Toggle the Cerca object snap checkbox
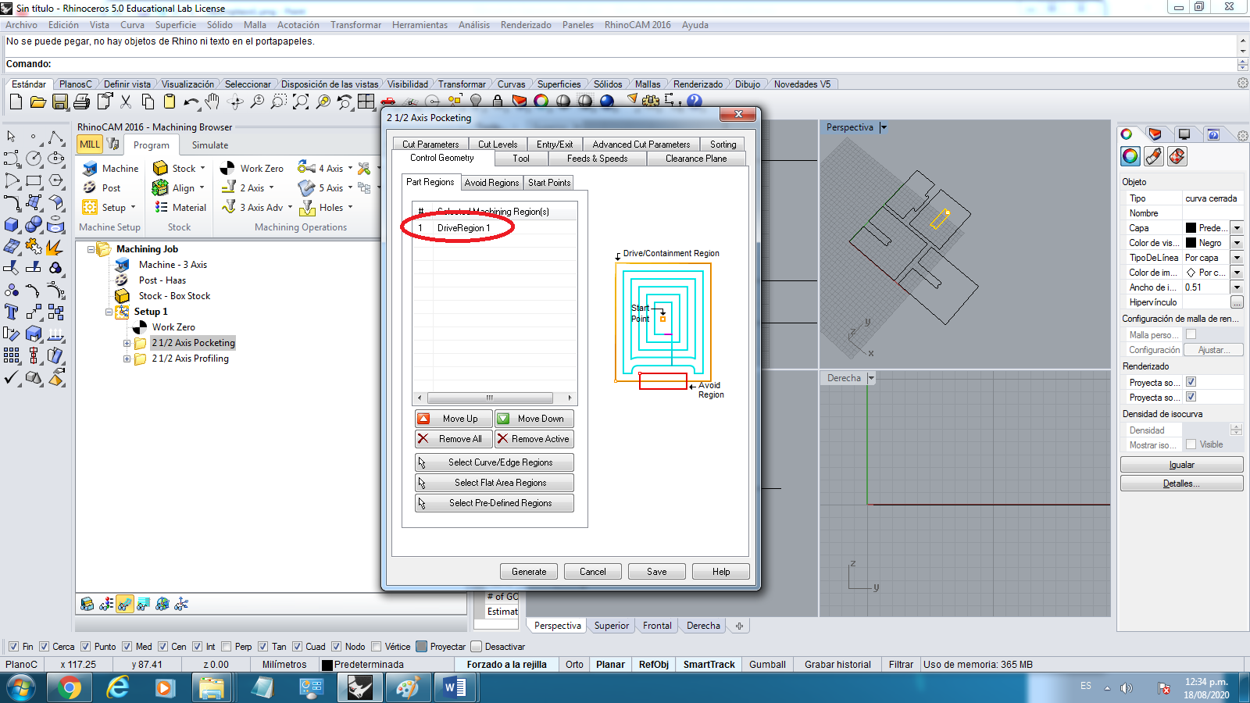The width and height of the screenshot is (1250, 703). (x=45, y=647)
